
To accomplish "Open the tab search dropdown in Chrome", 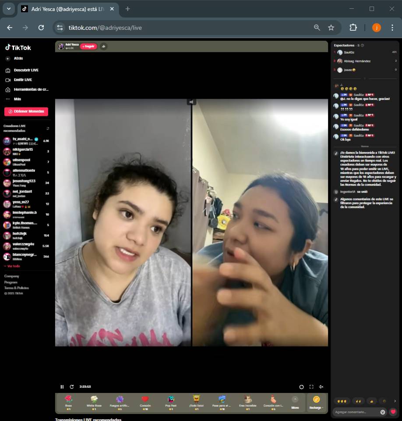I will (8, 9).
